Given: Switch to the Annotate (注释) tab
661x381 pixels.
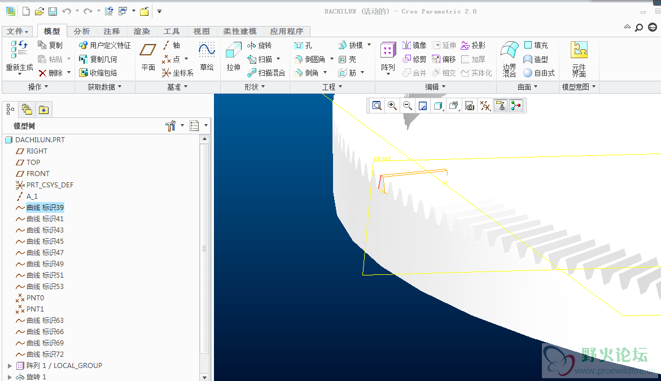Looking at the screenshot, I should [112, 31].
